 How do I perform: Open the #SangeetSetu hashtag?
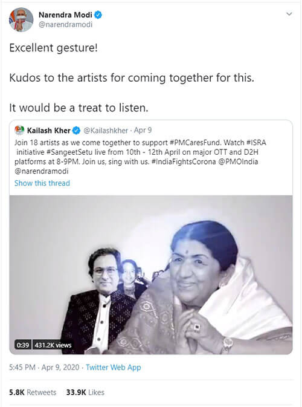click(x=69, y=152)
